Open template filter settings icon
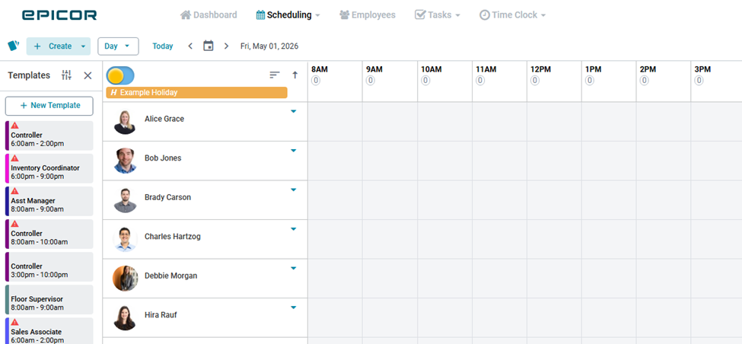742x344 pixels. (67, 75)
